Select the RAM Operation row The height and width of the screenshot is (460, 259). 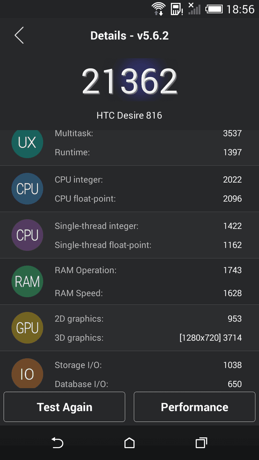pos(148,270)
